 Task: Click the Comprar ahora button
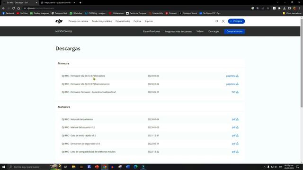[x=234, y=32]
